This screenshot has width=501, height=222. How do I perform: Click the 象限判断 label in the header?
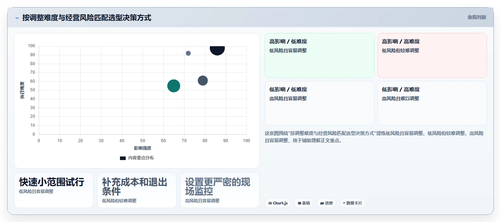click(477, 17)
